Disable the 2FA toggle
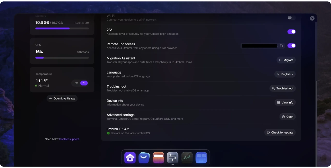 [291, 32]
